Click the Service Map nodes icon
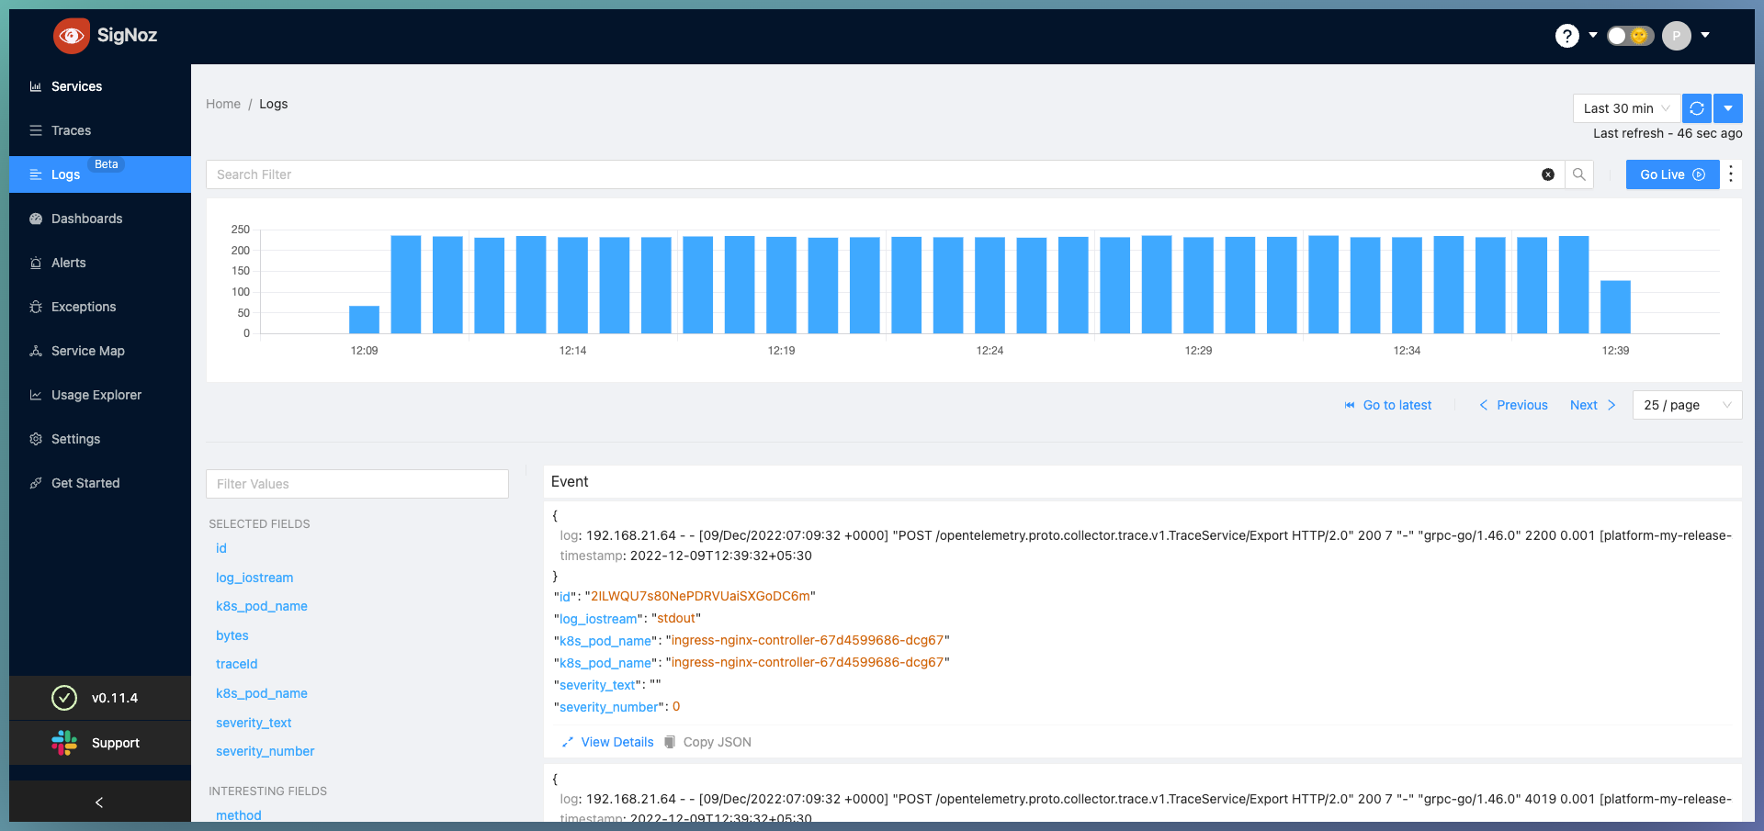 pos(36,351)
